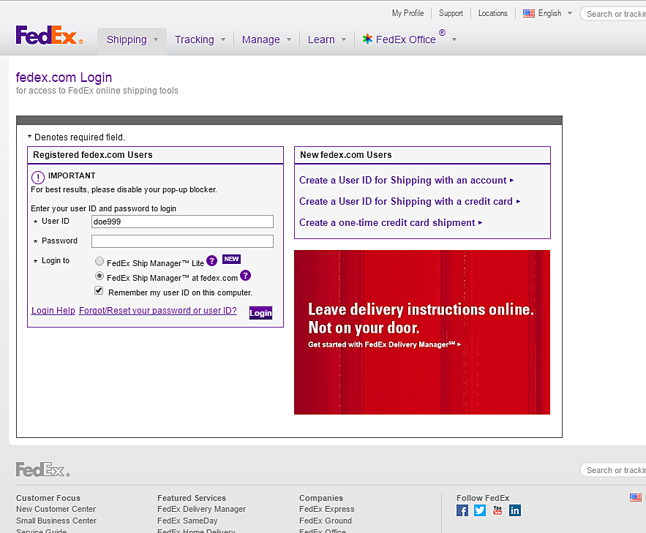Screen dimensions: 646x533
Task: Click the FedEx logo in the header
Action: pyautogui.click(x=50, y=35)
